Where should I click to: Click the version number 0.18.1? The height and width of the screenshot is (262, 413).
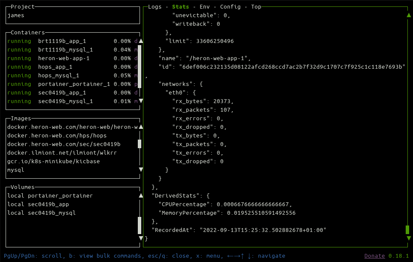398,256
